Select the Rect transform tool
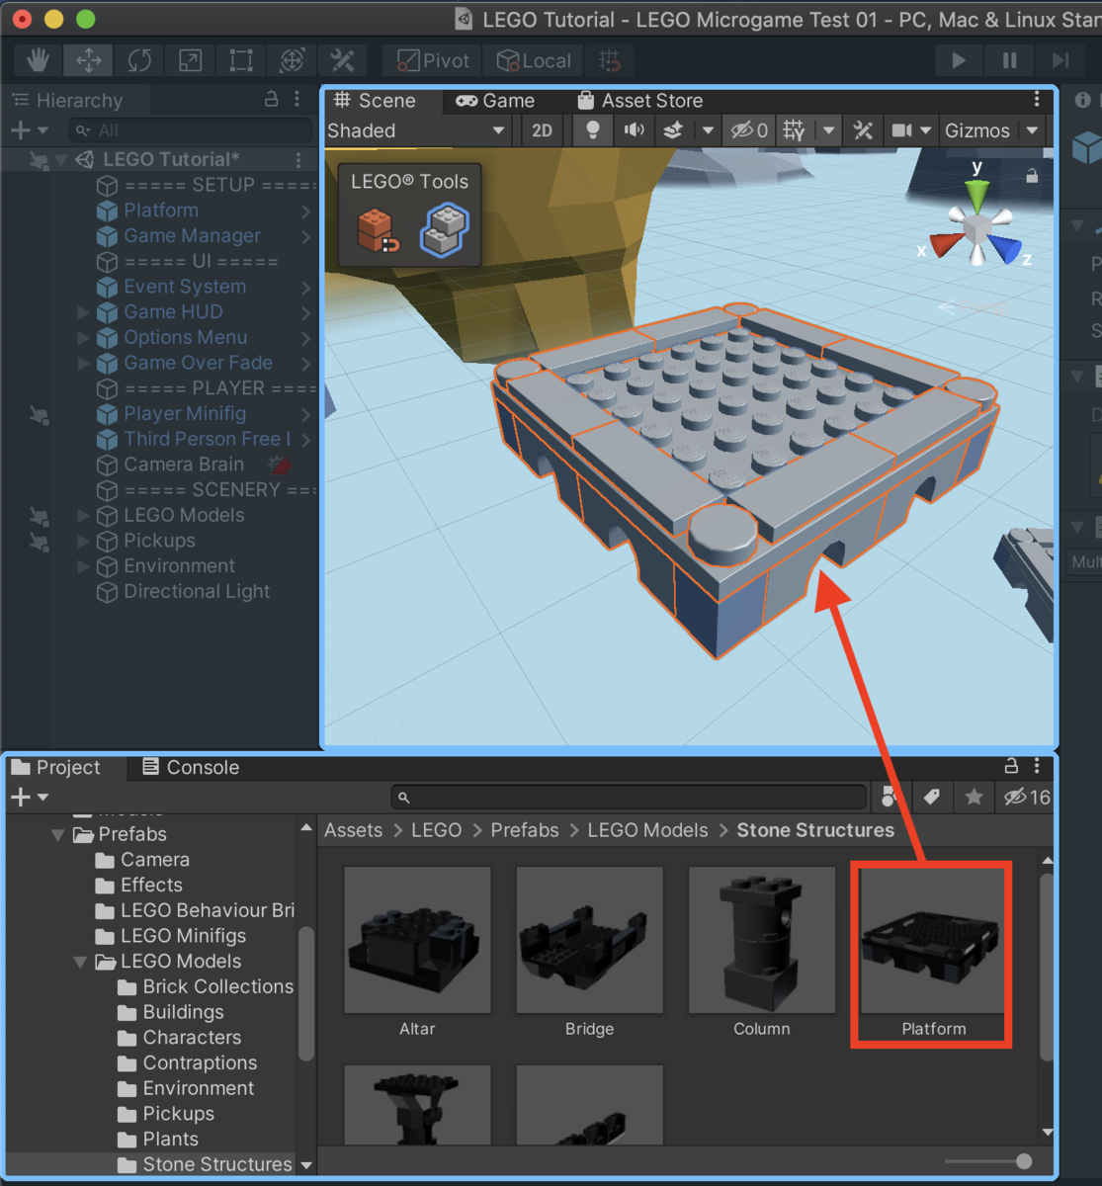Image resolution: width=1102 pixels, height=1186 pixels. [240, 60]
